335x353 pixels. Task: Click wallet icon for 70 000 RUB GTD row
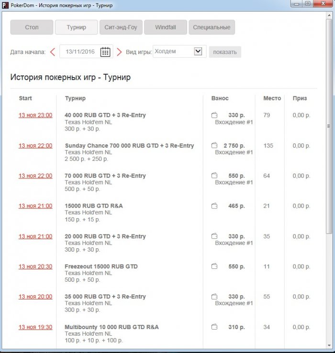click(x=214, y=176)
